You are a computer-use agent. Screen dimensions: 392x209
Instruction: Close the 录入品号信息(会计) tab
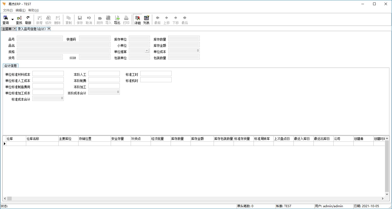tap(49, 29)
